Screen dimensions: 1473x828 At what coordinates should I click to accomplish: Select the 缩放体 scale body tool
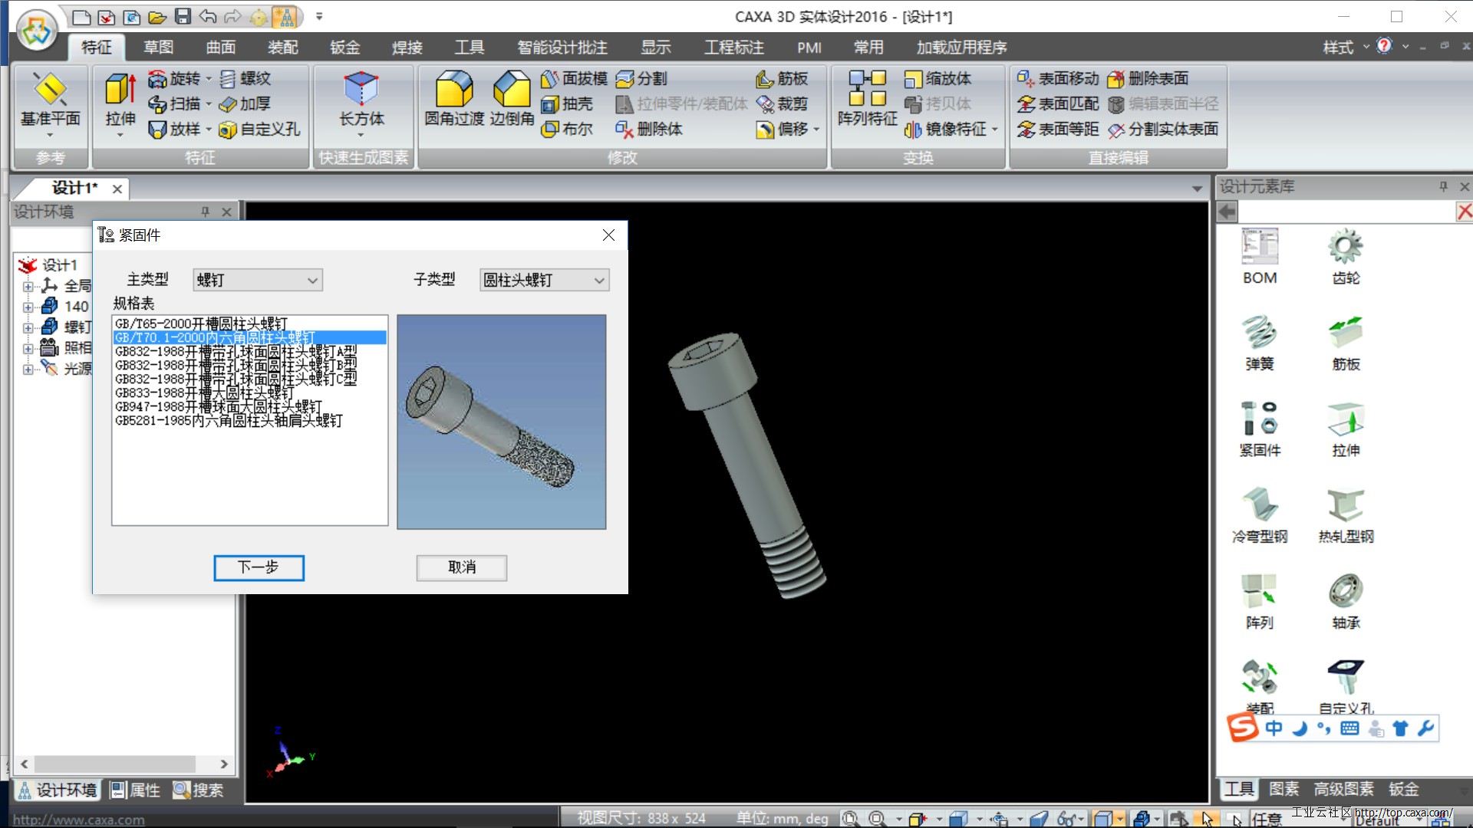tap(938, 78)
